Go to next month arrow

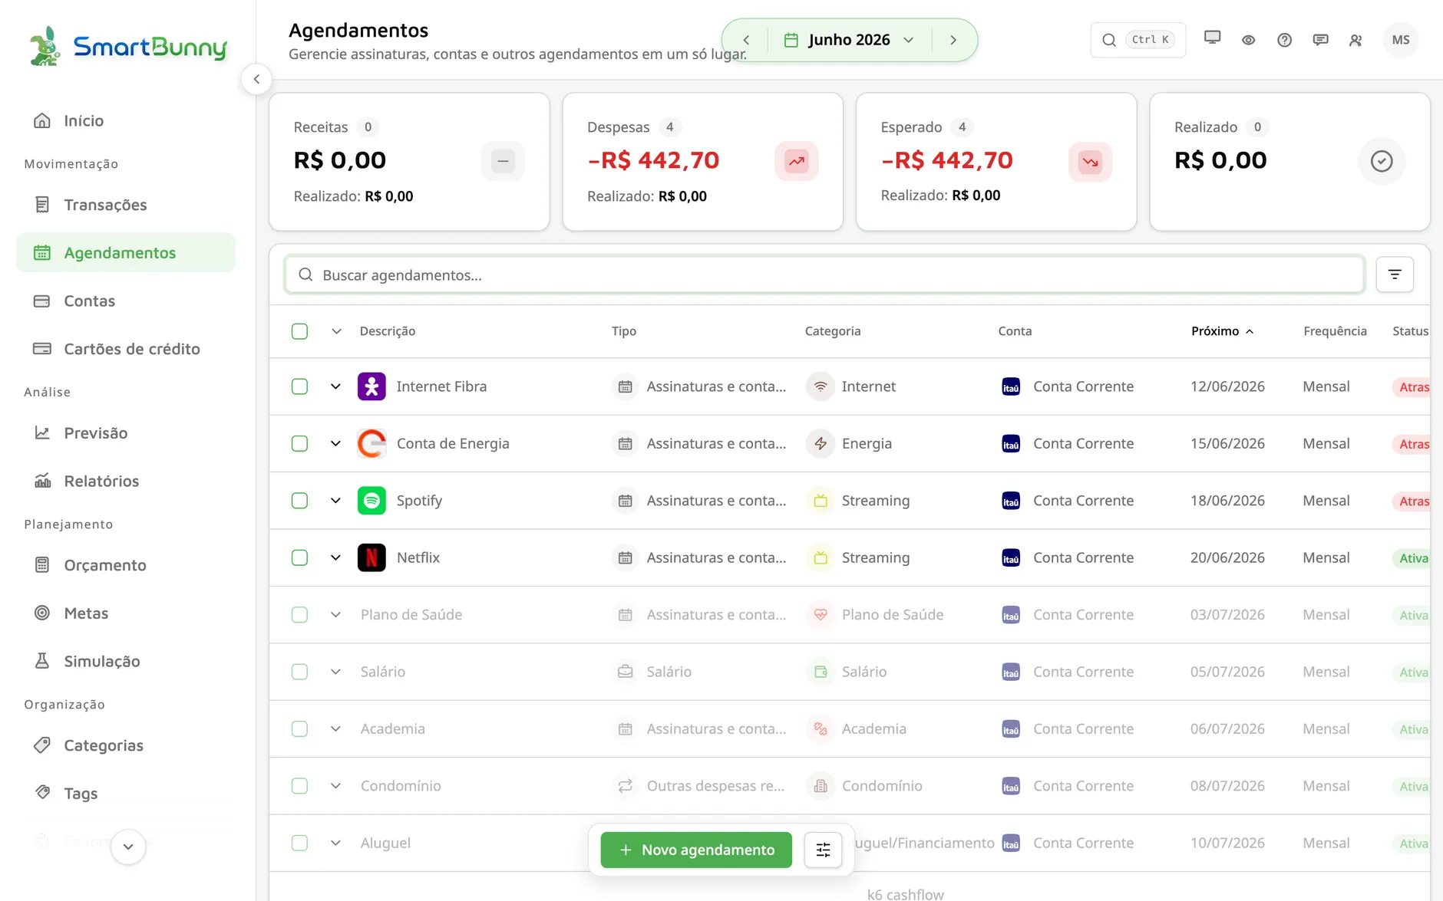point(953,40)
